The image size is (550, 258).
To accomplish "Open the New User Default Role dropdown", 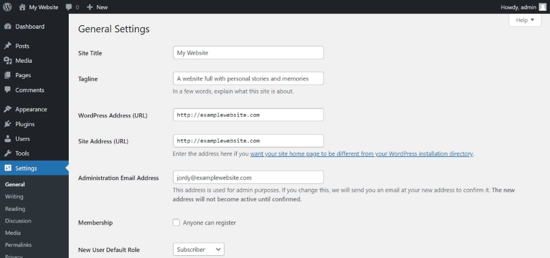I will 199,249.
